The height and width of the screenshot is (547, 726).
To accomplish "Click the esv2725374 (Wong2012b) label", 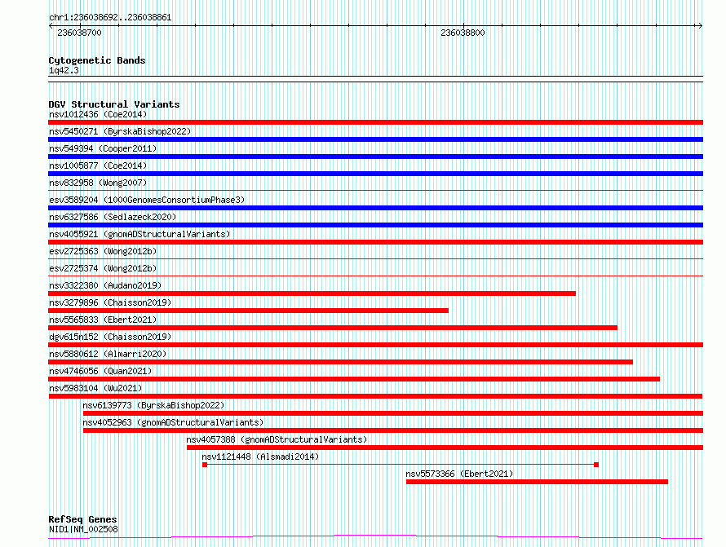I will (103, 268).
